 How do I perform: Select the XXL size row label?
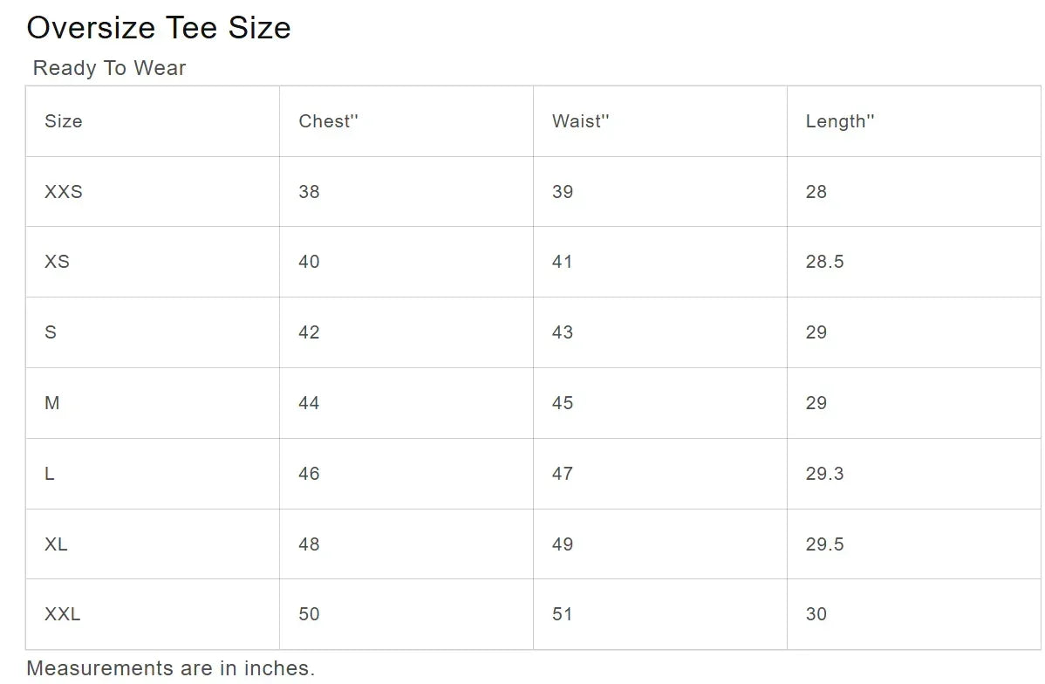coord(63,614)
